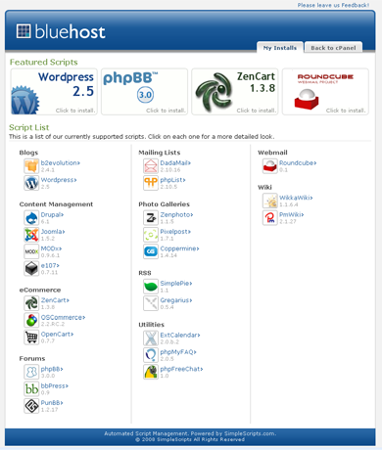Click the ZenCart icon under eCommerce
Screen dimensions: 382x450
tap(31, 303)
